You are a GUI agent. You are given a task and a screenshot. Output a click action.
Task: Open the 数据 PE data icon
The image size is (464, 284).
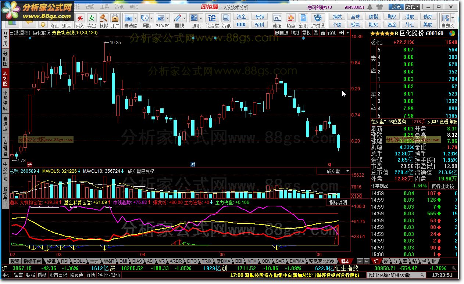pyautogui.click(x=277, y=18)
